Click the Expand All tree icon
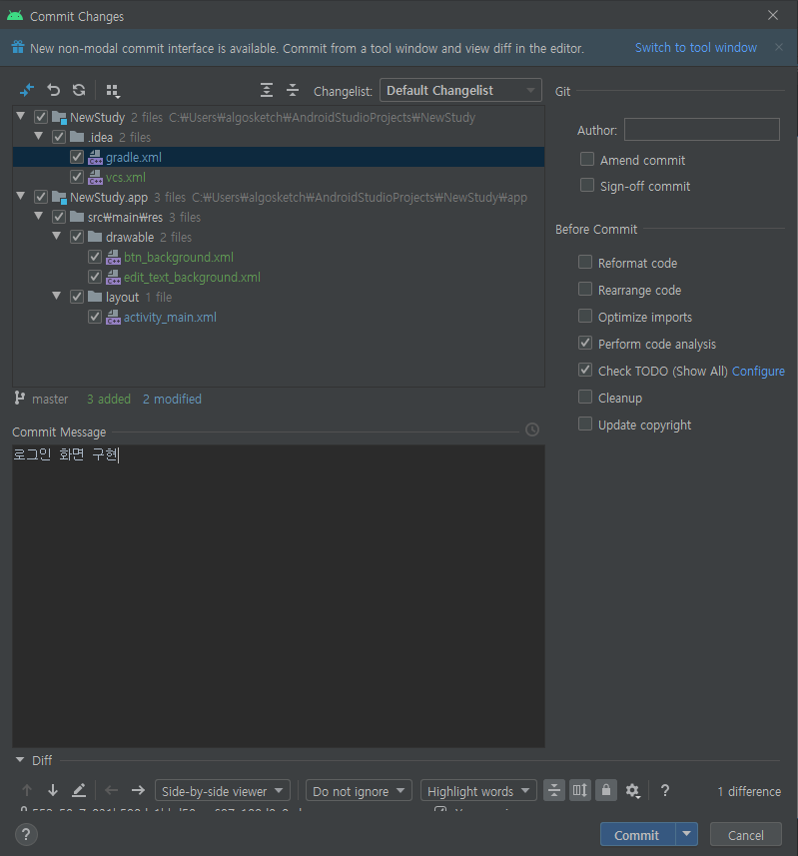Image resolution: width=798 pixels, height=856 pixels. click(267, 90)
